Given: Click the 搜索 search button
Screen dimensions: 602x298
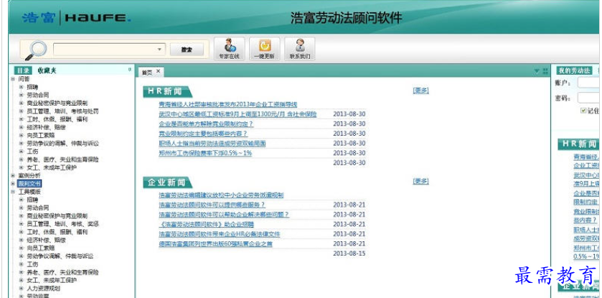Looking at the screenshot, I should (187, 50).
